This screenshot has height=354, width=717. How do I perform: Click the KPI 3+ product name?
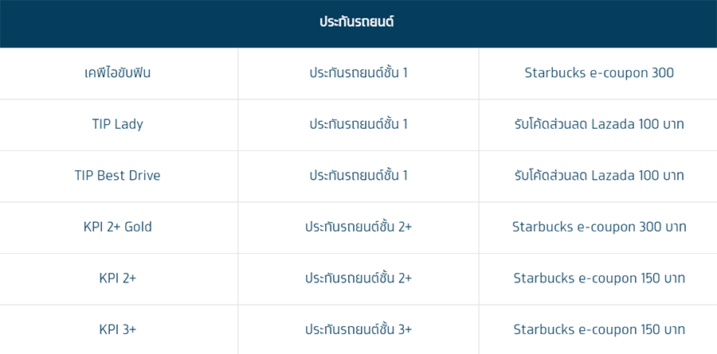click(x=118, y=329)
